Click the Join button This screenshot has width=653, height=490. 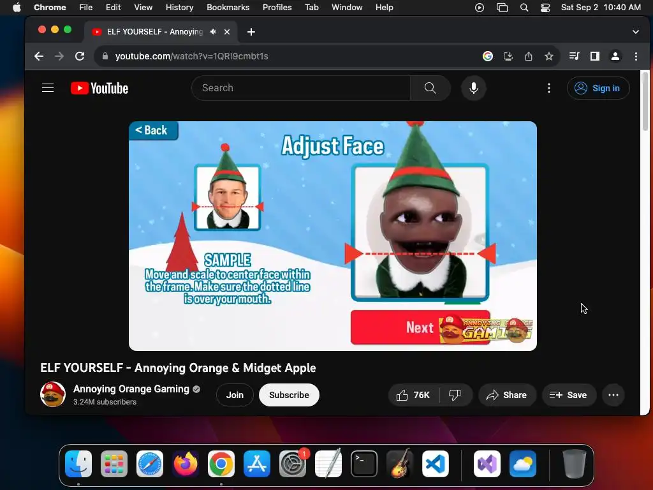pos(235,395)
